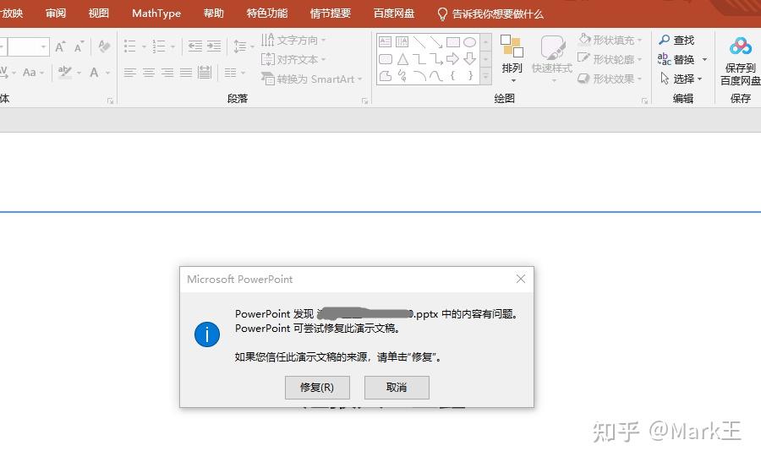This screenshot has height=462, width=761.
Task: Open the 对齐文本 align text menu
Action: [x=293, y=59]
